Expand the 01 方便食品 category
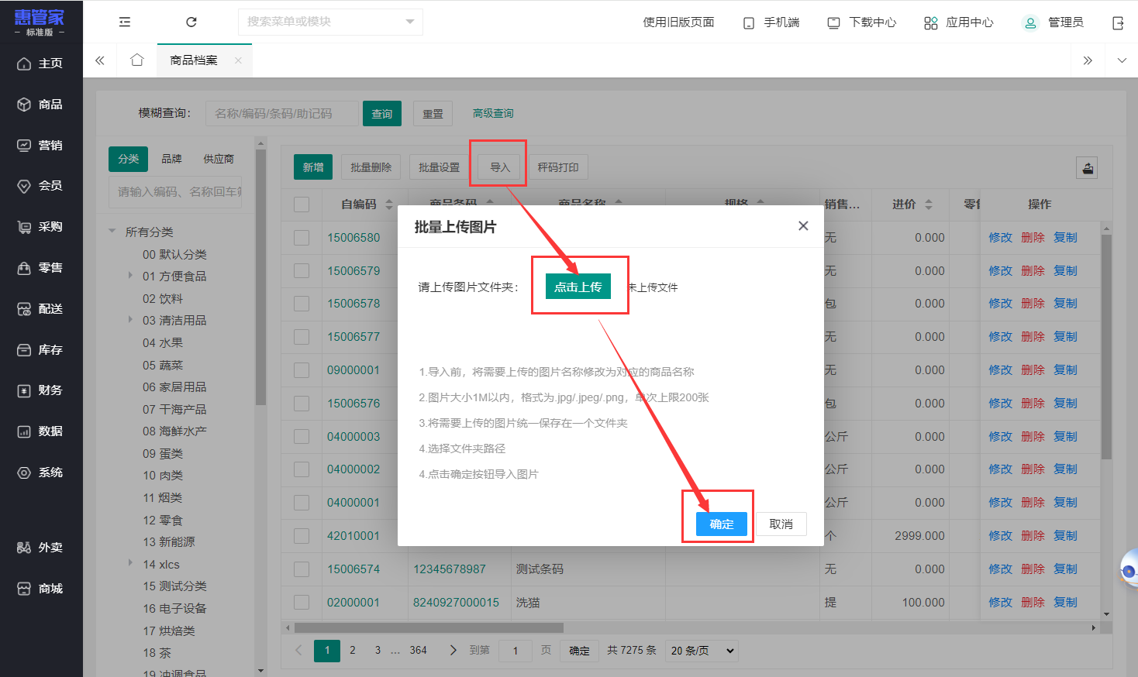Image resolution: width=1138 pixels, height=677 pixels. (x=130, y=276)
